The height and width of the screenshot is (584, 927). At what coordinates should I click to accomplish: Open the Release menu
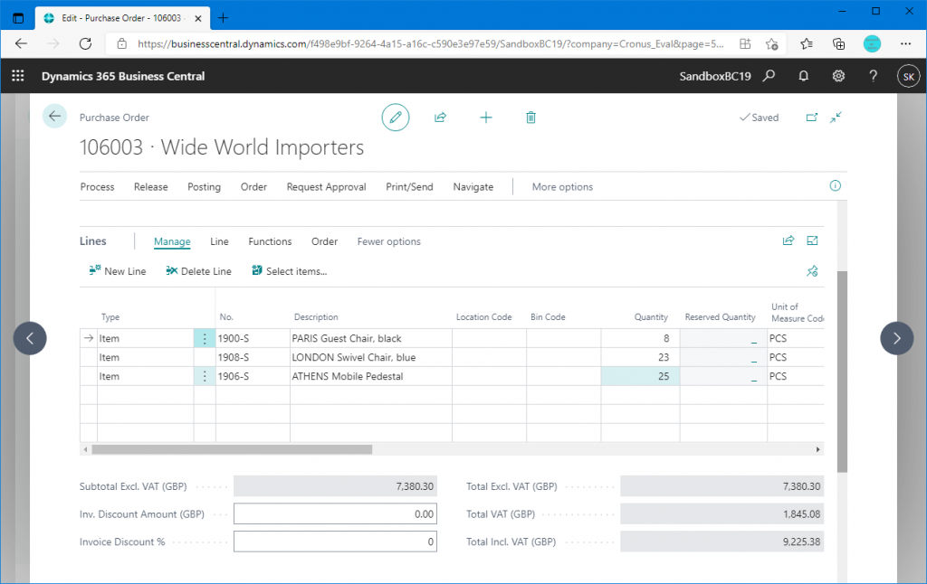click(x=151, y=186)
